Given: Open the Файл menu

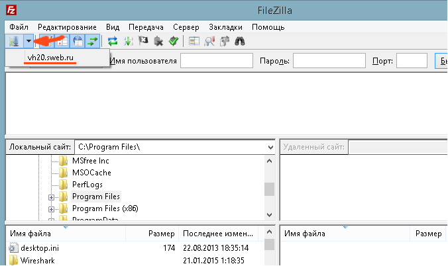Looking at the screenshot, I should tap(19, 27).
